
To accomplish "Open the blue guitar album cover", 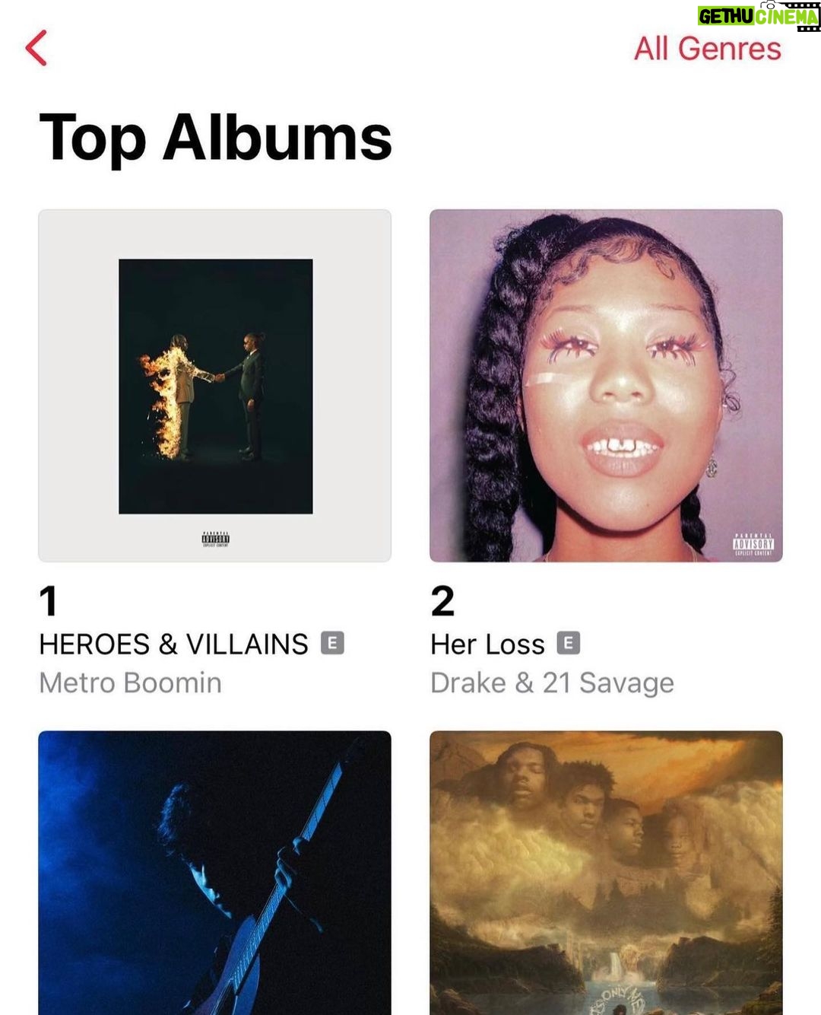I will click(215, 873).
